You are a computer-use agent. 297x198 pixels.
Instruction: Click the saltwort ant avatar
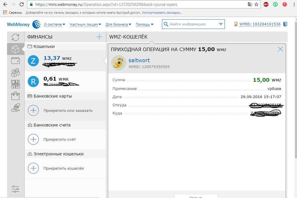[119, 63]
